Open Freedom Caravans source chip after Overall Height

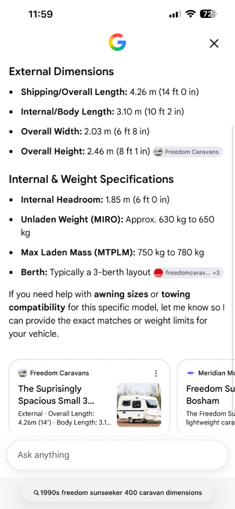coord(188,152)
